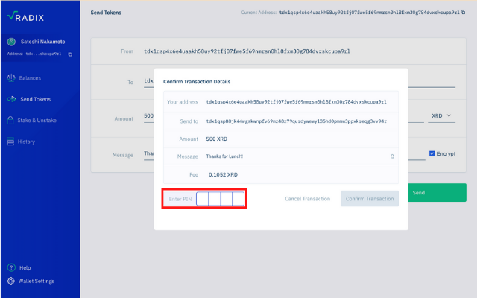Click the Balances scales icon
The image size is (477, 298).
(11, 78)
